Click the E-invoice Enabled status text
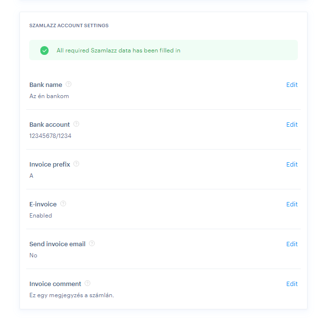327x321 pixels. click(x=41, y=216)
